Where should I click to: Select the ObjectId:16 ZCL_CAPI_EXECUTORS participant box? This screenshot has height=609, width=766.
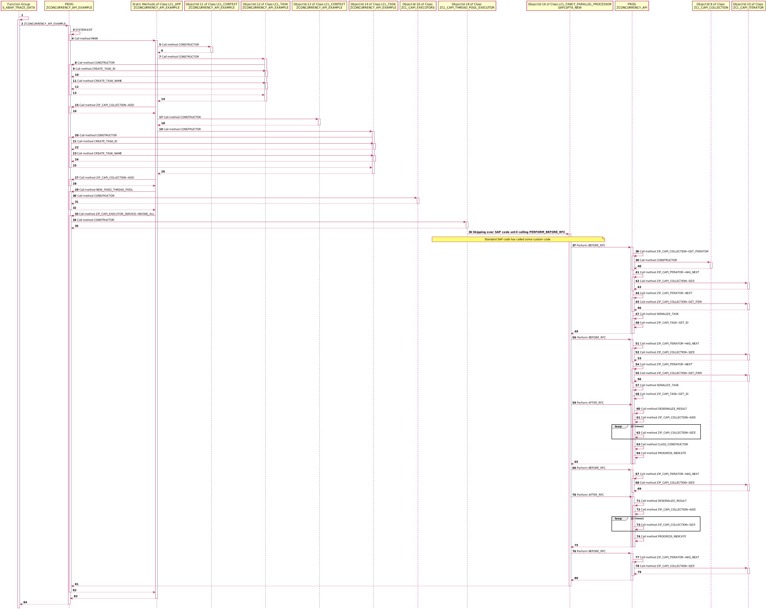(418, 6)
